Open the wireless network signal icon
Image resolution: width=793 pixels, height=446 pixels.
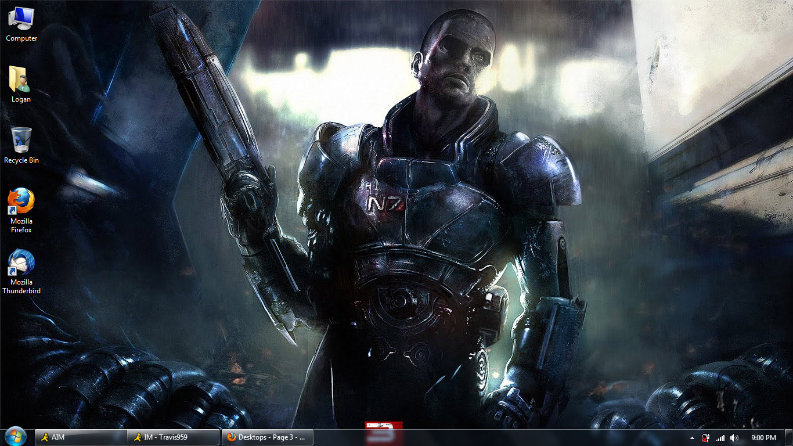click(720, 438)
